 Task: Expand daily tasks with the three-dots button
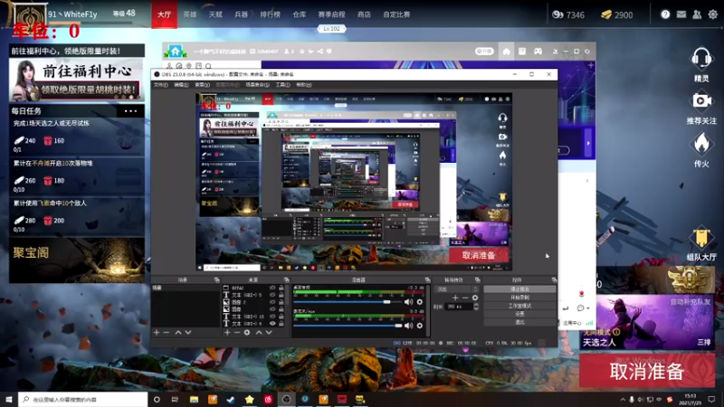coord(130,111)
